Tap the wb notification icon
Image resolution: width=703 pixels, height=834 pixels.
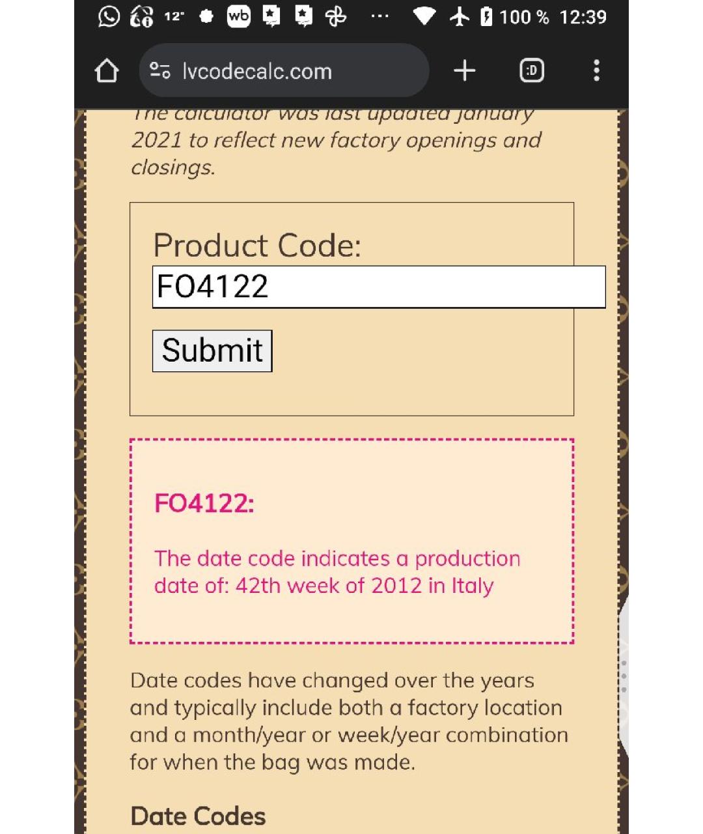[x=239, y=16]
